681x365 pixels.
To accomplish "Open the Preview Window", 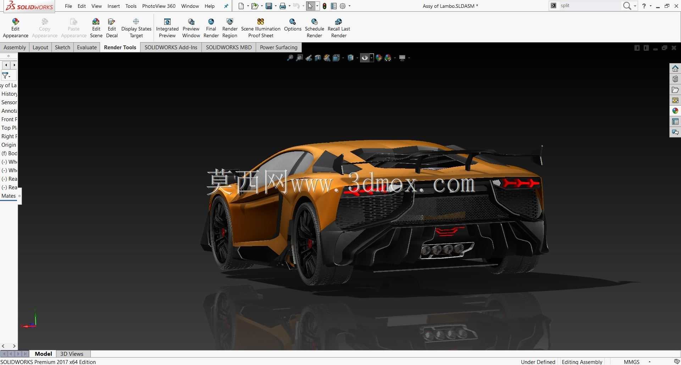I will point(191,28).
